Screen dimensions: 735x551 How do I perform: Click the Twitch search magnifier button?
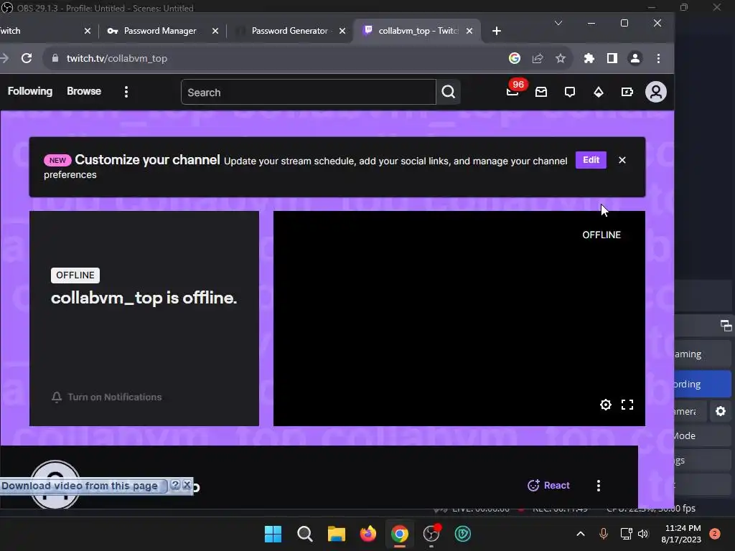tap(448, 92)
